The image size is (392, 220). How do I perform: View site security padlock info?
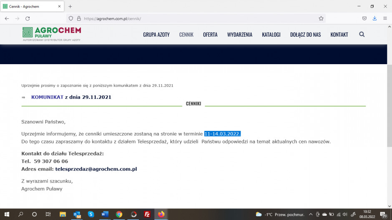click(x=79, y=18)
